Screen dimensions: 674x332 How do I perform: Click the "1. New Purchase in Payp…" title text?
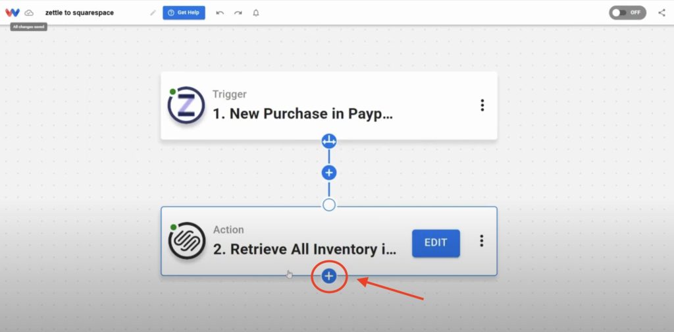point(303,114)
